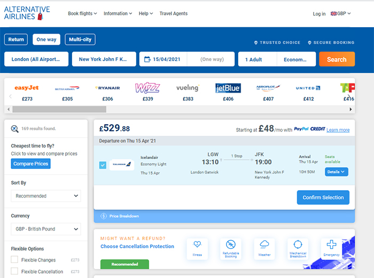Select the Multi-city trip type
The image size is (374, 278).
80,39
